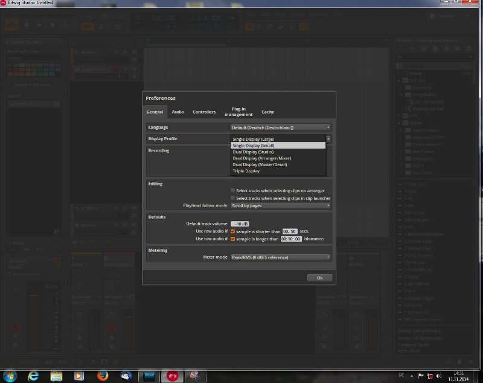Switch to the Bitwig Studio taskbar icon

172,376
